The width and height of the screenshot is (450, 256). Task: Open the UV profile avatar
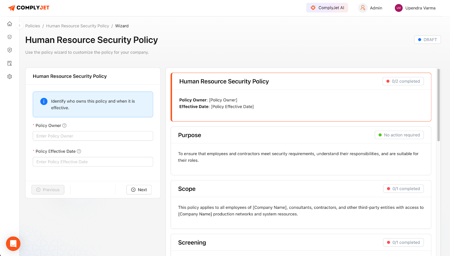point(399,8)
